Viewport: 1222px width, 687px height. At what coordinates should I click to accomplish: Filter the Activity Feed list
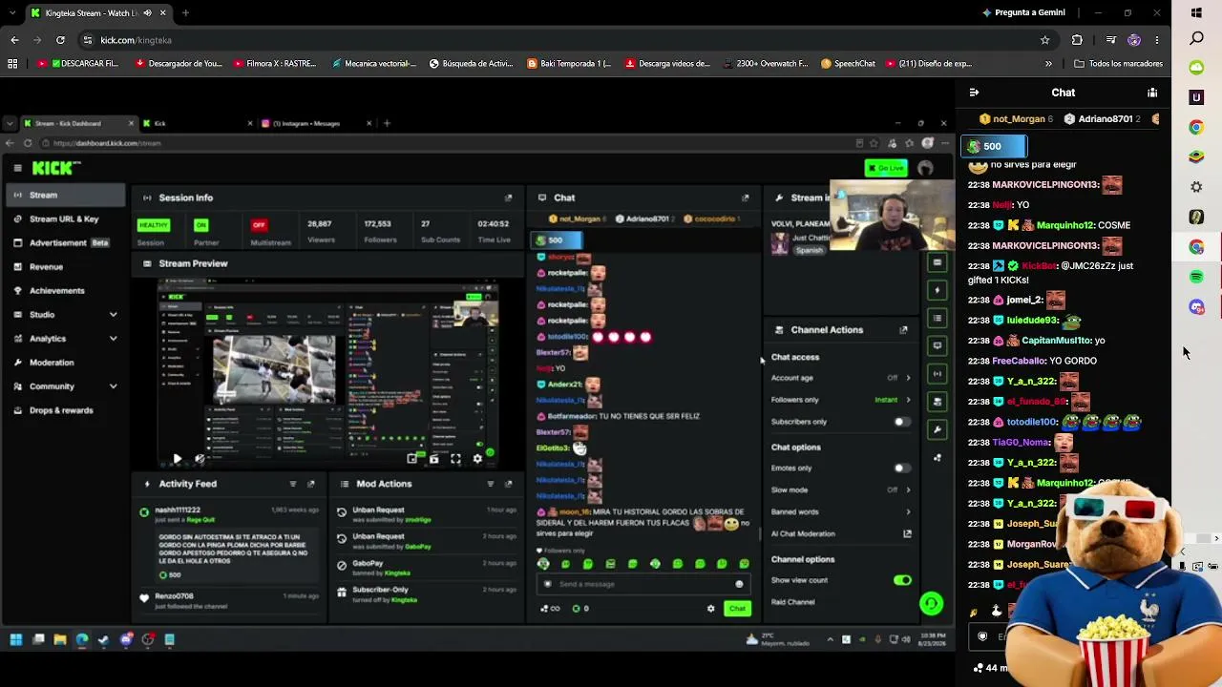click(x=293, y=484)
